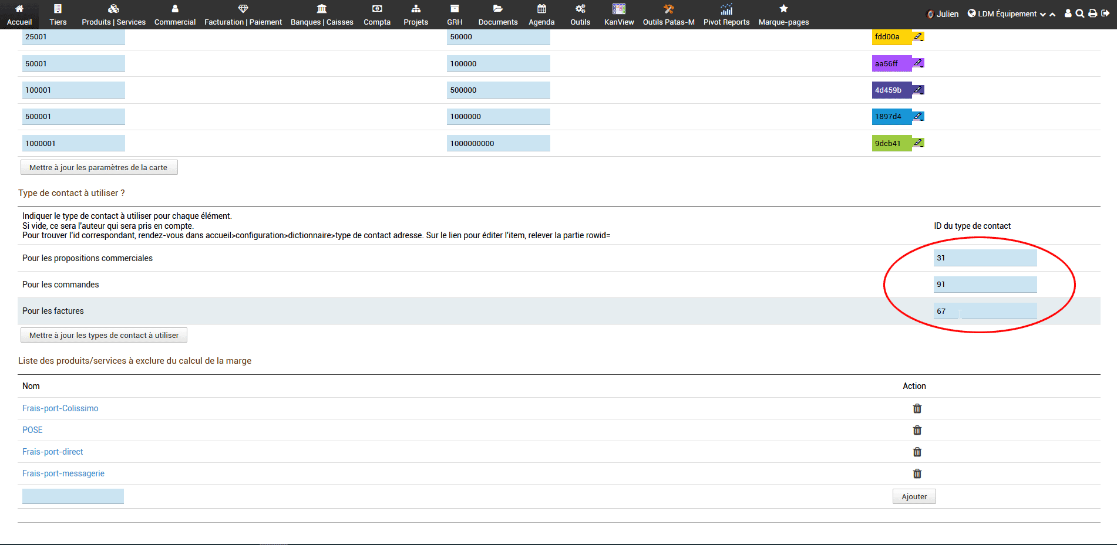
Task: Click Mettre à jour les paramètres de la carte
Action: (x=99, y=168)
